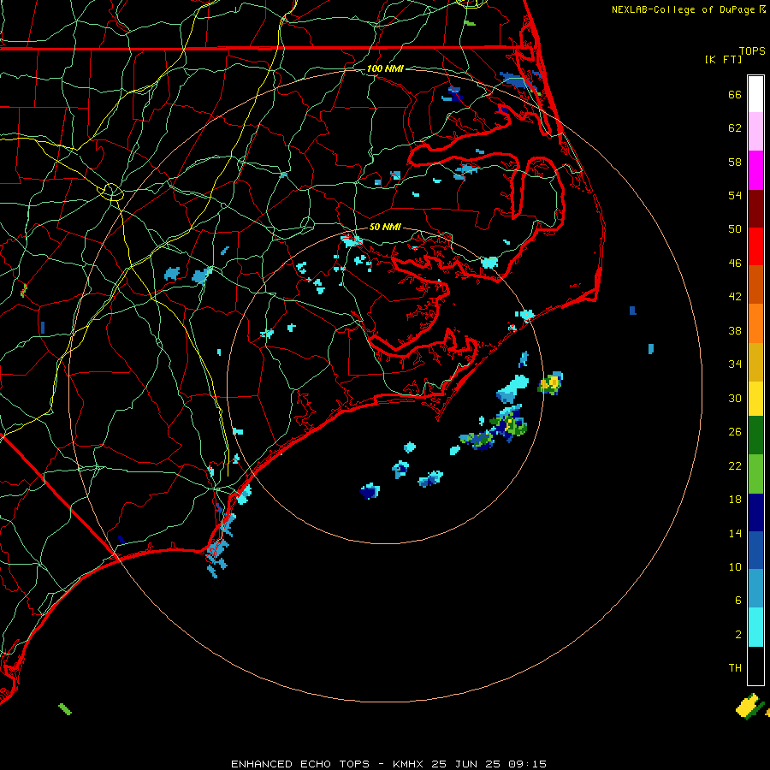Select the medium blue legend swatch
Image resolution: width=770 pixels, height=770 pixels.
click(x=755, y=550)
